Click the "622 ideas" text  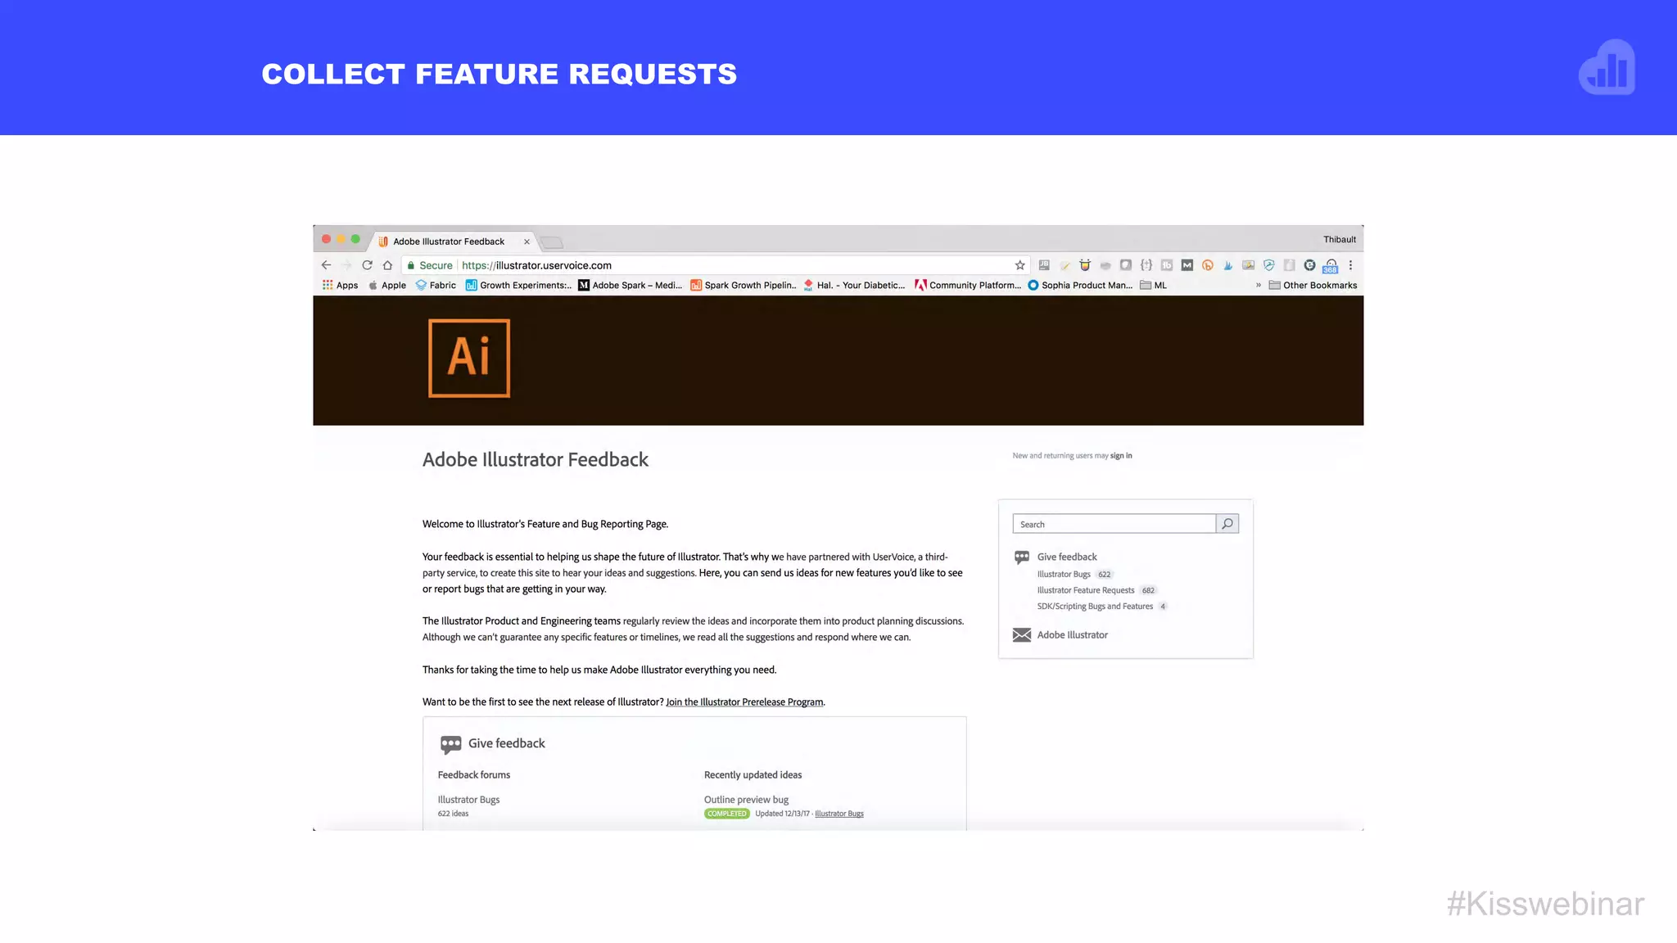(x=453, y=814)
